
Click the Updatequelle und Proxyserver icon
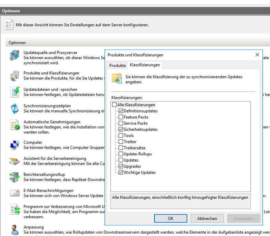(15, 55)
